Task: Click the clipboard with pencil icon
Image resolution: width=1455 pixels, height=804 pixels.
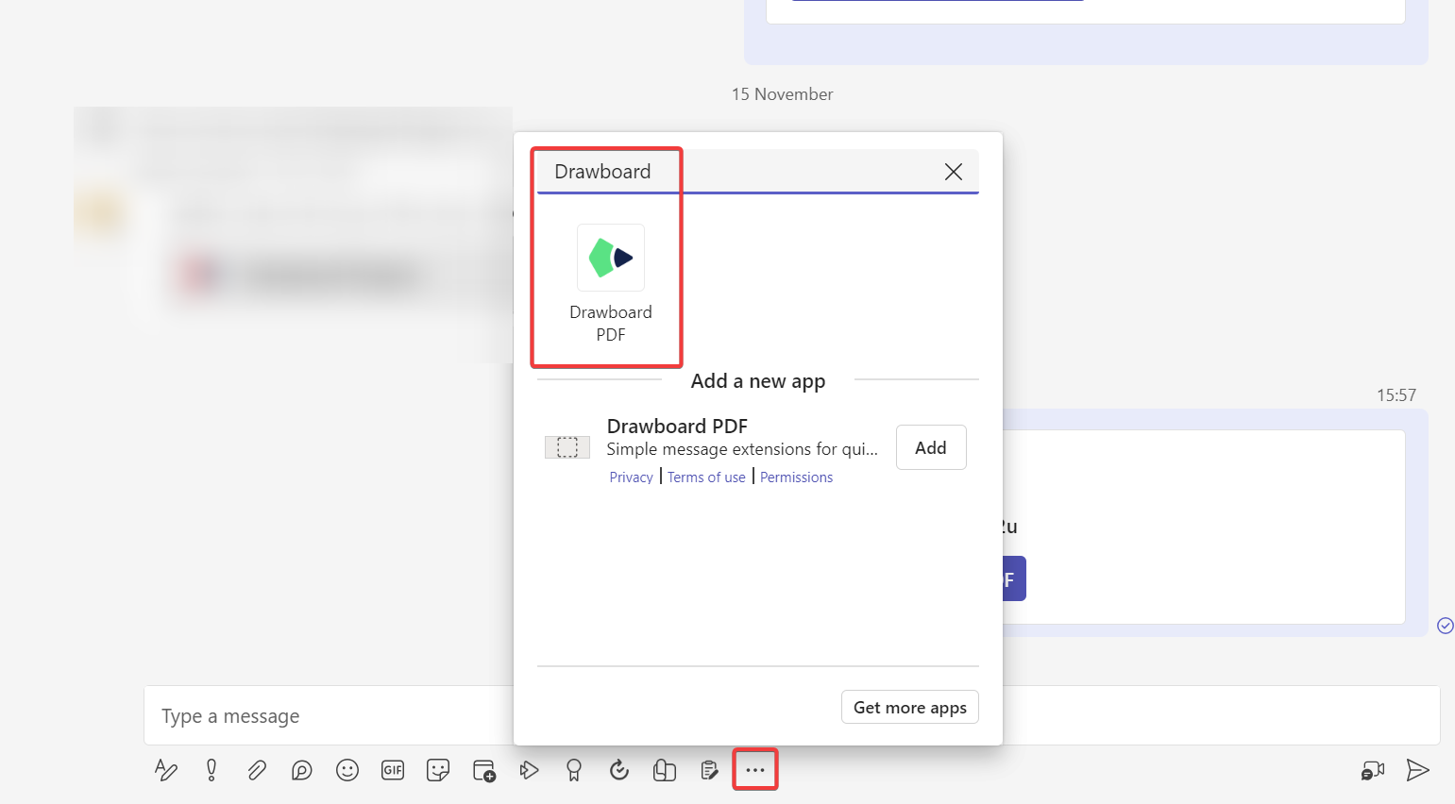Action: point(710,770)
